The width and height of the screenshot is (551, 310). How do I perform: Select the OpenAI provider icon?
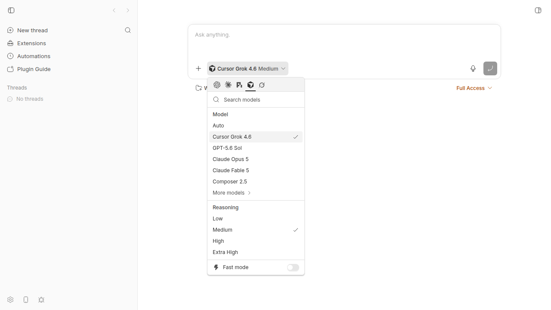[217, 85]
